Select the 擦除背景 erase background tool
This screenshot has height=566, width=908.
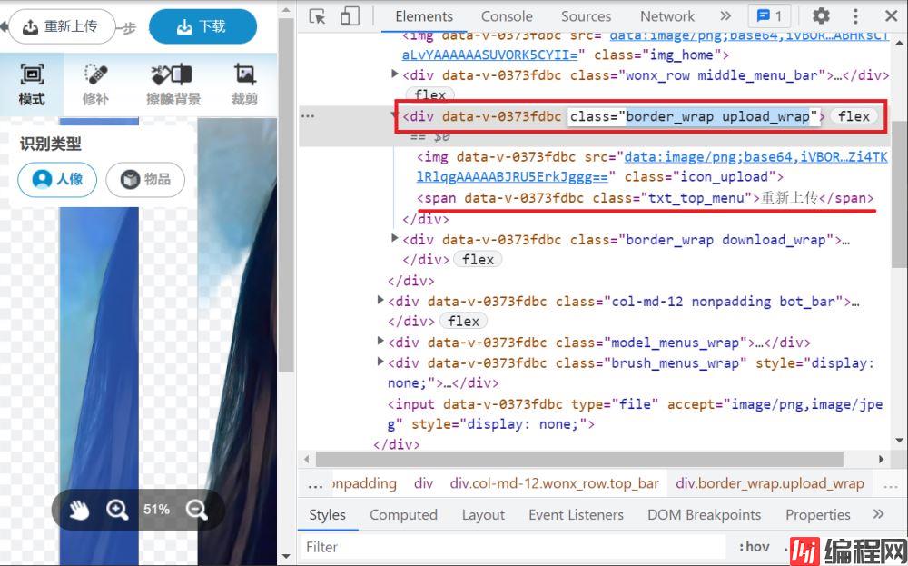pyautogui.click(x=173, y=84)
